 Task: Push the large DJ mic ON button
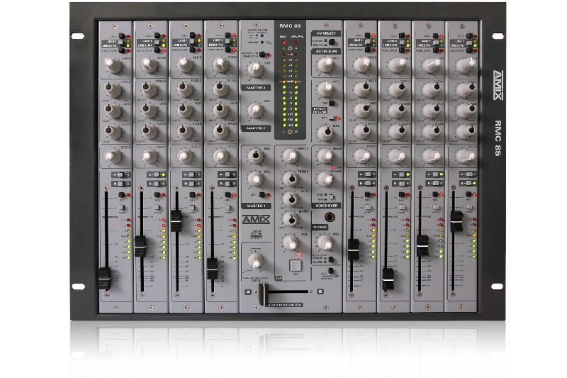point(296,265)
